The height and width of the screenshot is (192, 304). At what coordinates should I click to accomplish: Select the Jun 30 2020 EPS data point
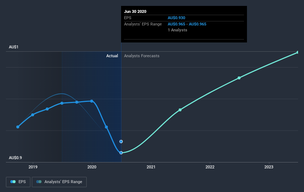[x=121, y=153]
